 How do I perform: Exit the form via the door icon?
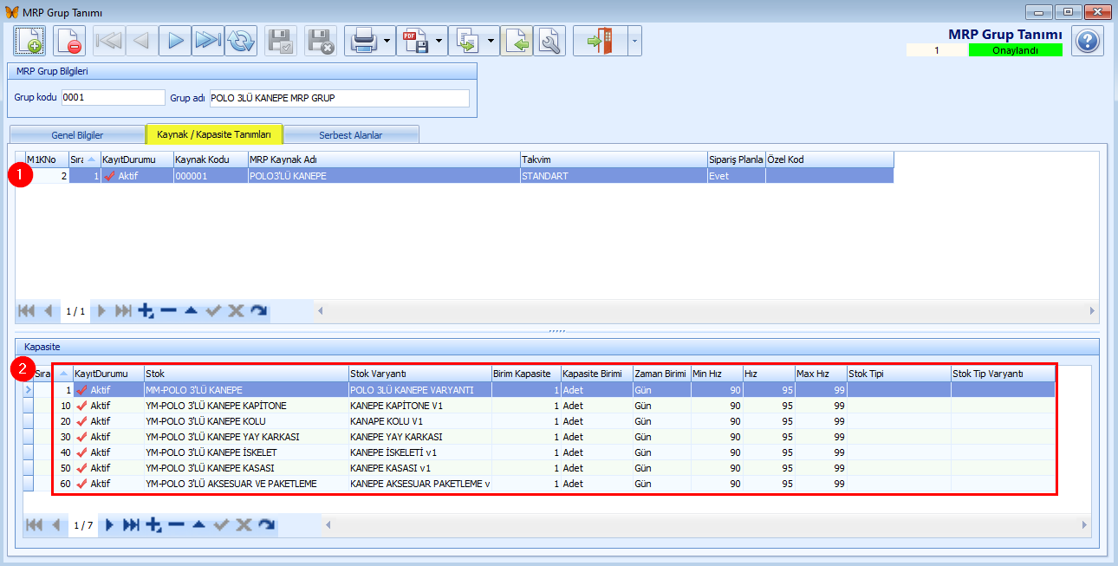tap(600, 41)
